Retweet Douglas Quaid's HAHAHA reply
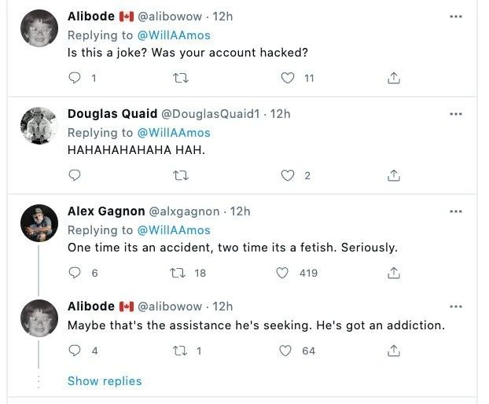Image resolution: width=489 pixels, height=404 pixels. (x=182, y=175)
